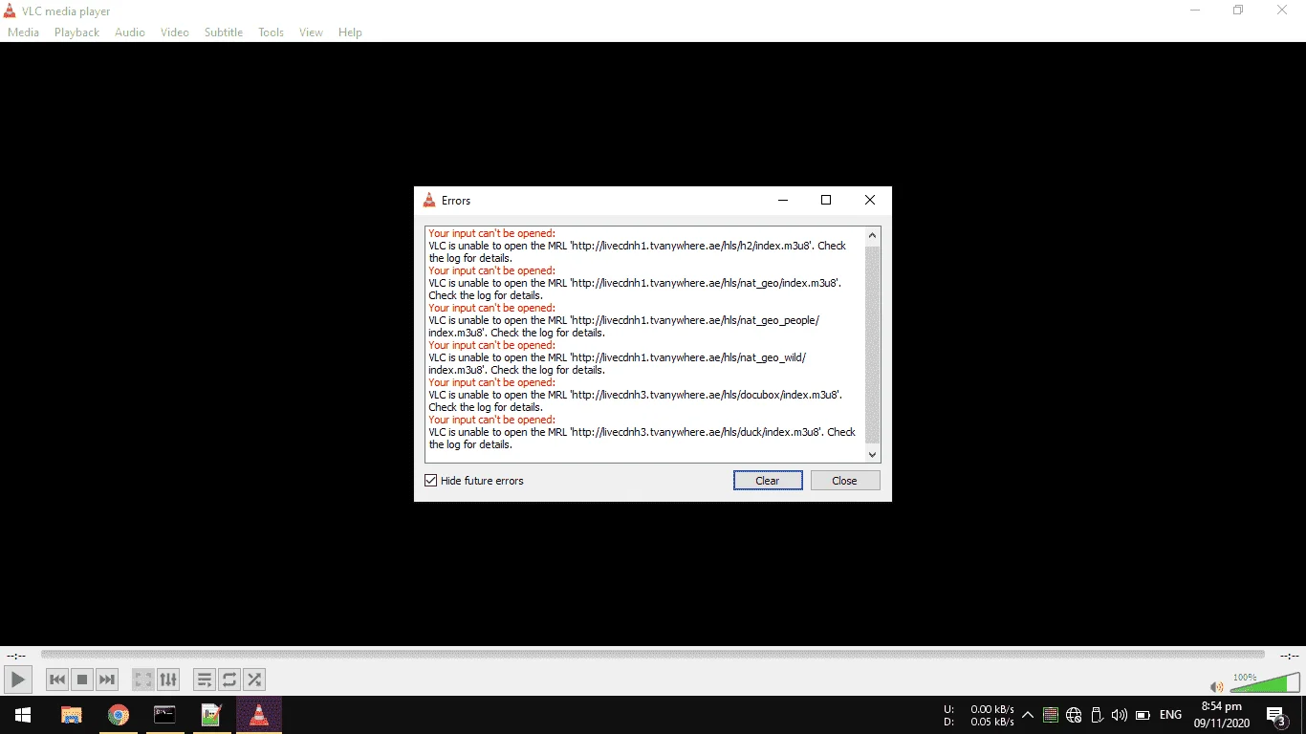
Task: Stop playback with the square button
Action: point(82,680)
